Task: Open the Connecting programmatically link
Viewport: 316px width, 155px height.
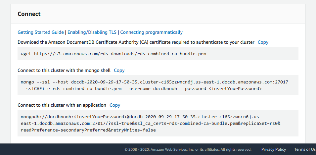Action: click(151, 32)
